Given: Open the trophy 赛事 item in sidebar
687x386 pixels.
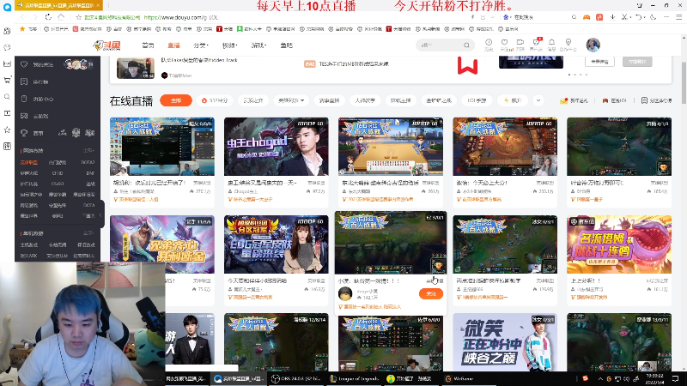Looking at the screenshot, I should [x=33, y=133].
